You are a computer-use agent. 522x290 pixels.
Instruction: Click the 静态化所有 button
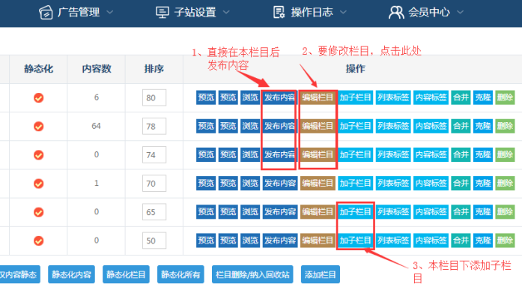[x=180, y=274]
